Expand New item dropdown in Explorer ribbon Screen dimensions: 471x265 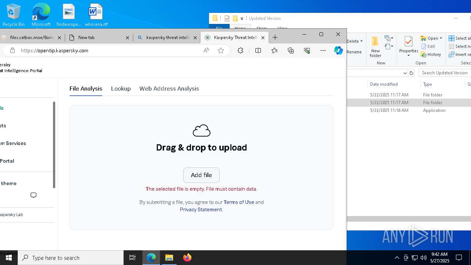point(389,38)
